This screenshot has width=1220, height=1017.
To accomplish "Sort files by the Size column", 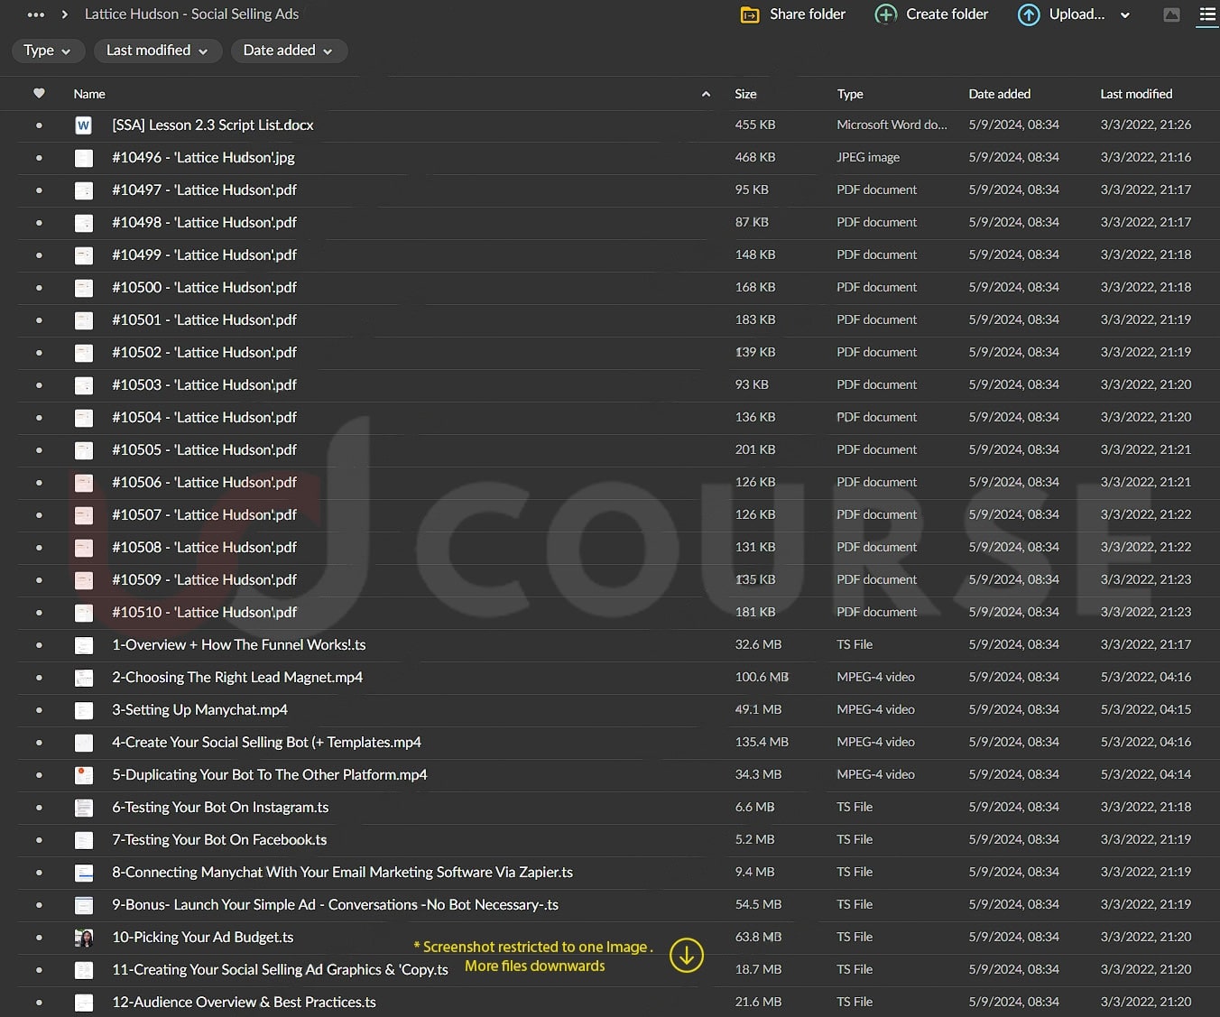I will [745, 94].
